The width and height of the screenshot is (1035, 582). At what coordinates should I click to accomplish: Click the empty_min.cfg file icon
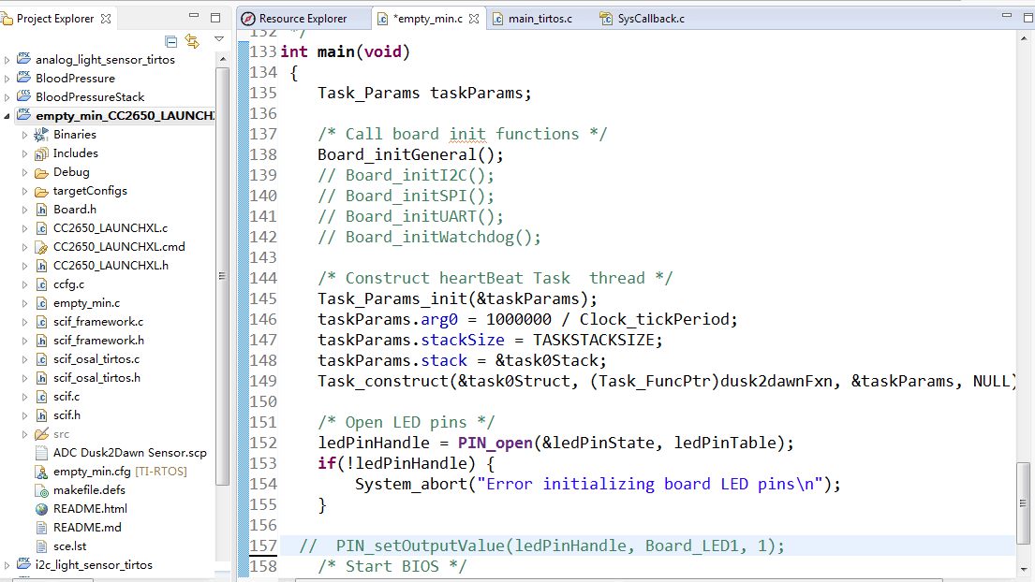[41, 472]
